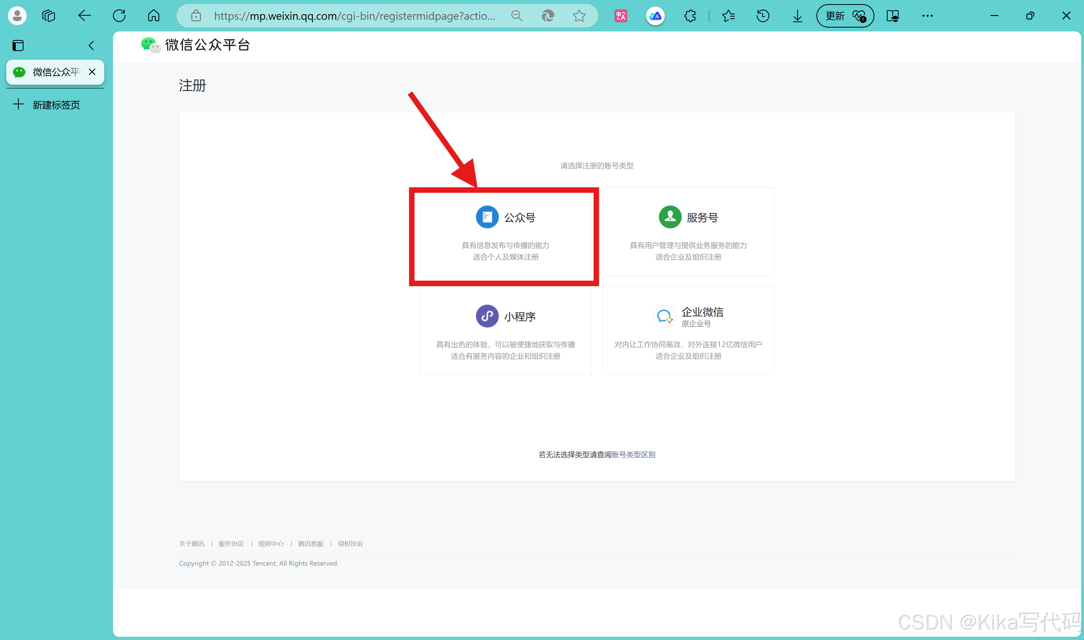Open the browser Extensions puzzle icon
Viewport: 1084px width, 640px height.
click(x=690, y=16)
